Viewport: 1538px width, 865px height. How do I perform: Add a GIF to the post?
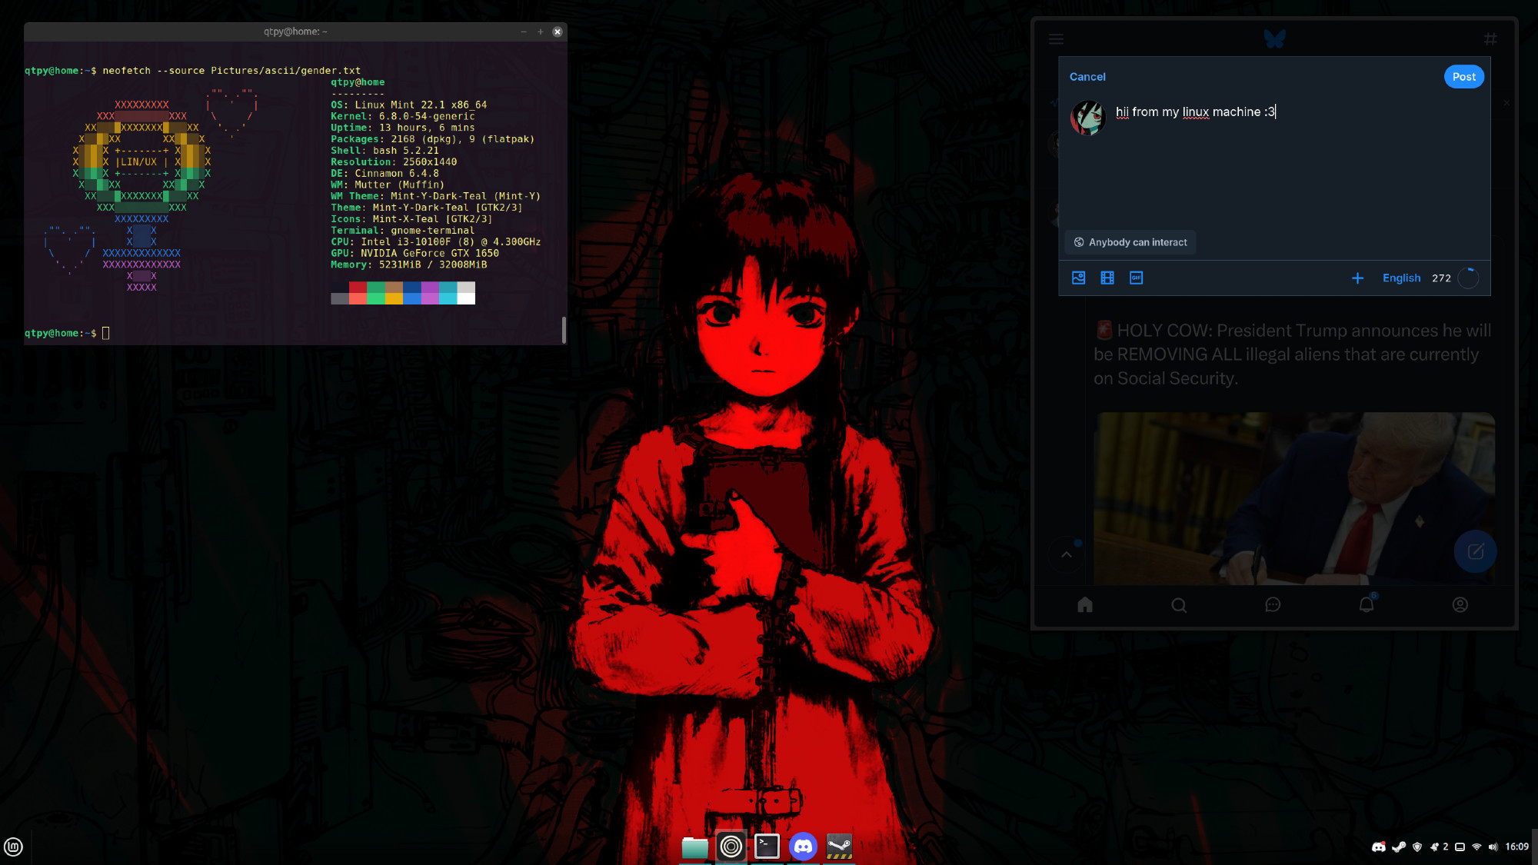1136,278
